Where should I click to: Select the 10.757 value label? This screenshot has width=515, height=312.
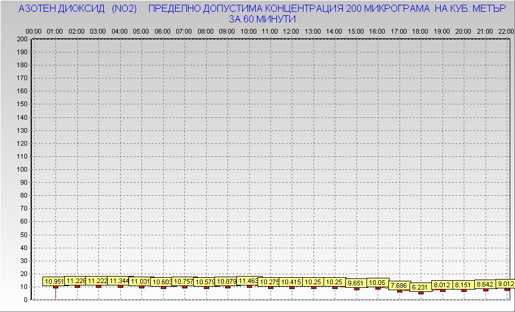183,281
